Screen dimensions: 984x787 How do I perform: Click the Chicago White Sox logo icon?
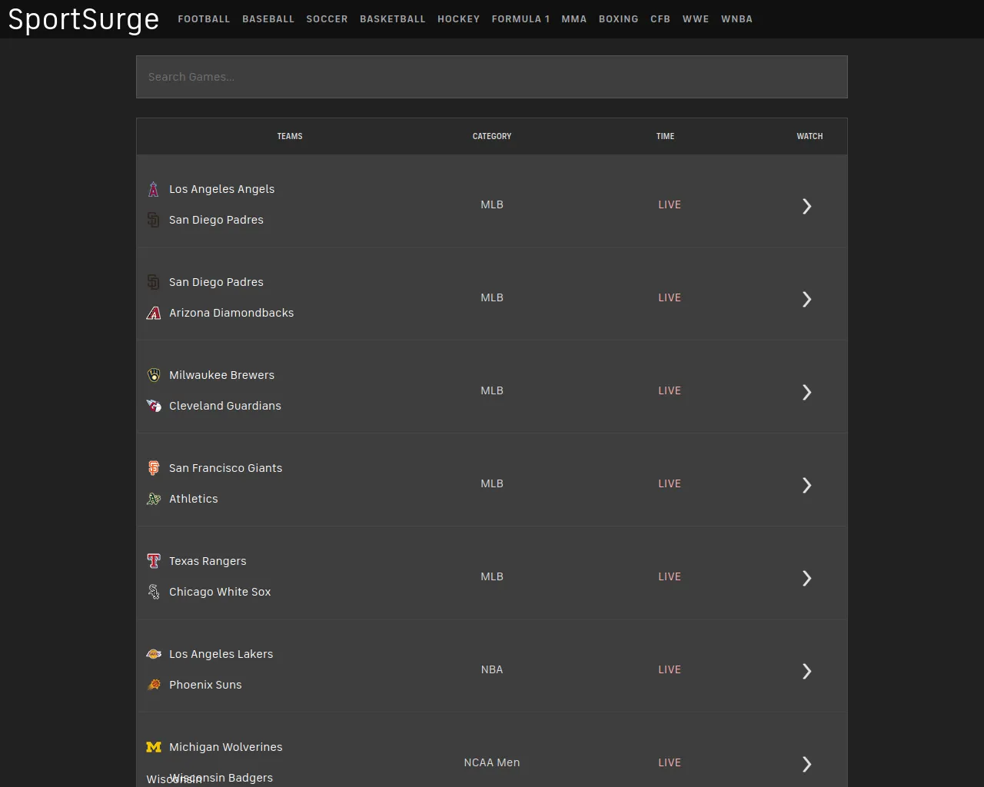pyautogui.click(x=153, y=591)
